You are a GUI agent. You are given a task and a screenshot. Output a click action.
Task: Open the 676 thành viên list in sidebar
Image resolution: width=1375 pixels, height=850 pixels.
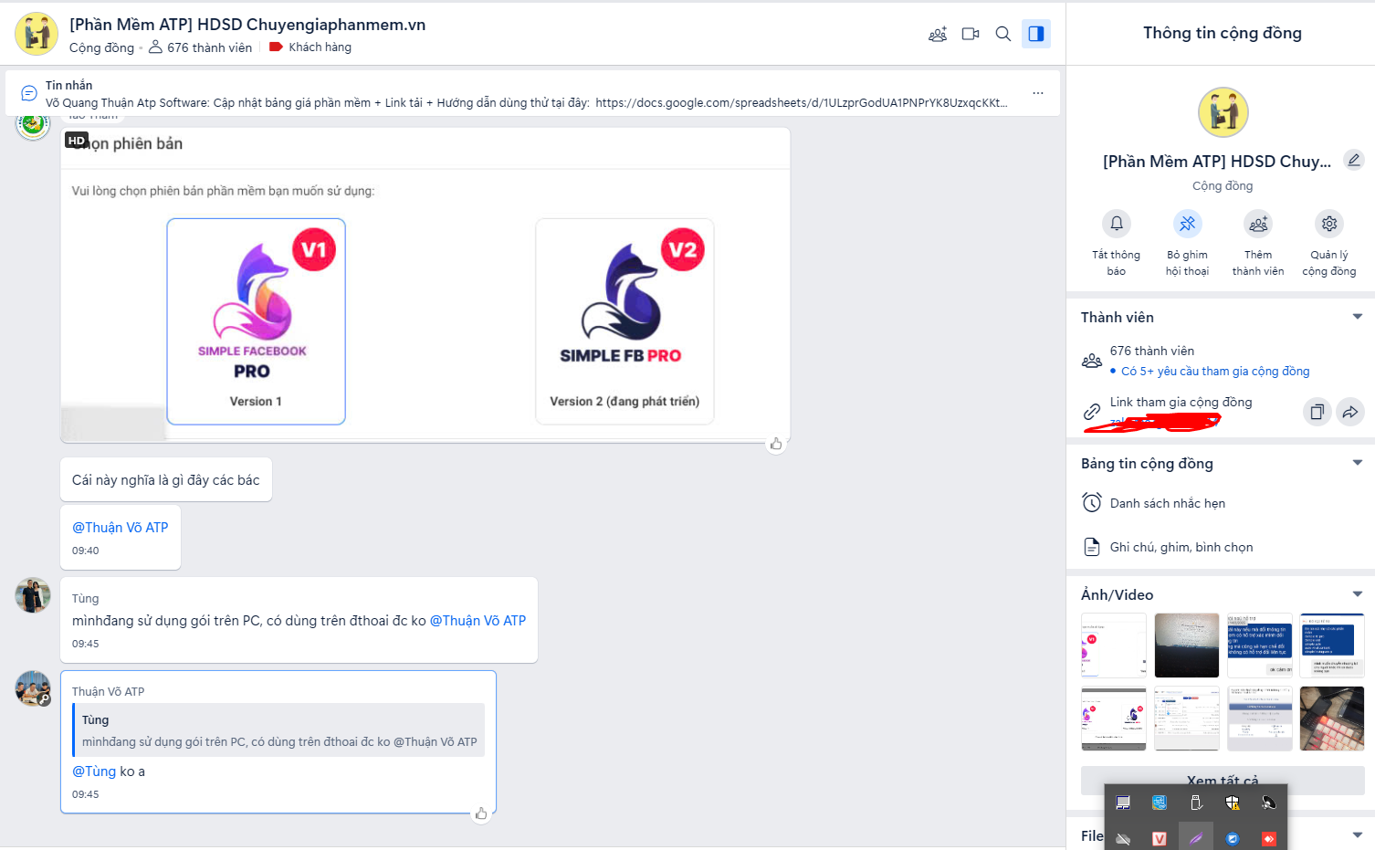(x=1152, y=351)
